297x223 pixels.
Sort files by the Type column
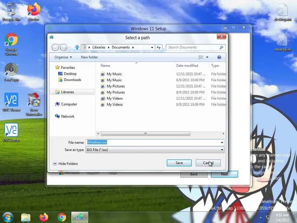point(215,66)
